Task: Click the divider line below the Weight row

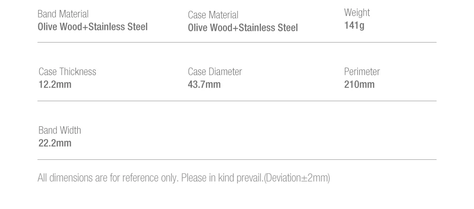Action: click(237, 43)
